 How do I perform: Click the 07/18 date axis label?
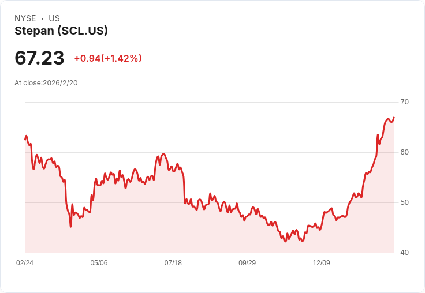173,263
